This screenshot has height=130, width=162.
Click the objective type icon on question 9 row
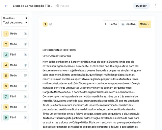[25, 117]
